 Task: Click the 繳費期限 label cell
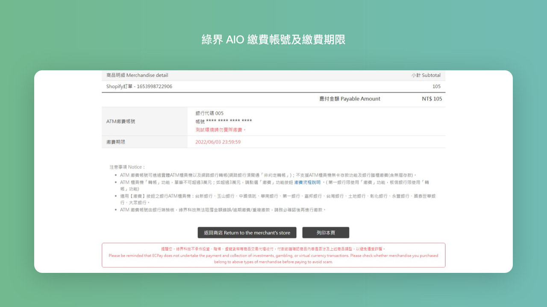coord(144,142)
